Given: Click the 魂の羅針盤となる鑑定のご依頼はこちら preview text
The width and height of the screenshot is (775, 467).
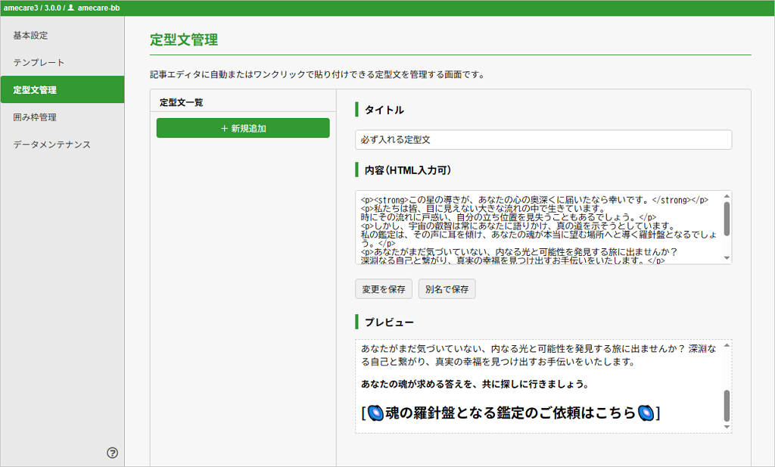Looking at the screenshot, I should pos(510,413).
